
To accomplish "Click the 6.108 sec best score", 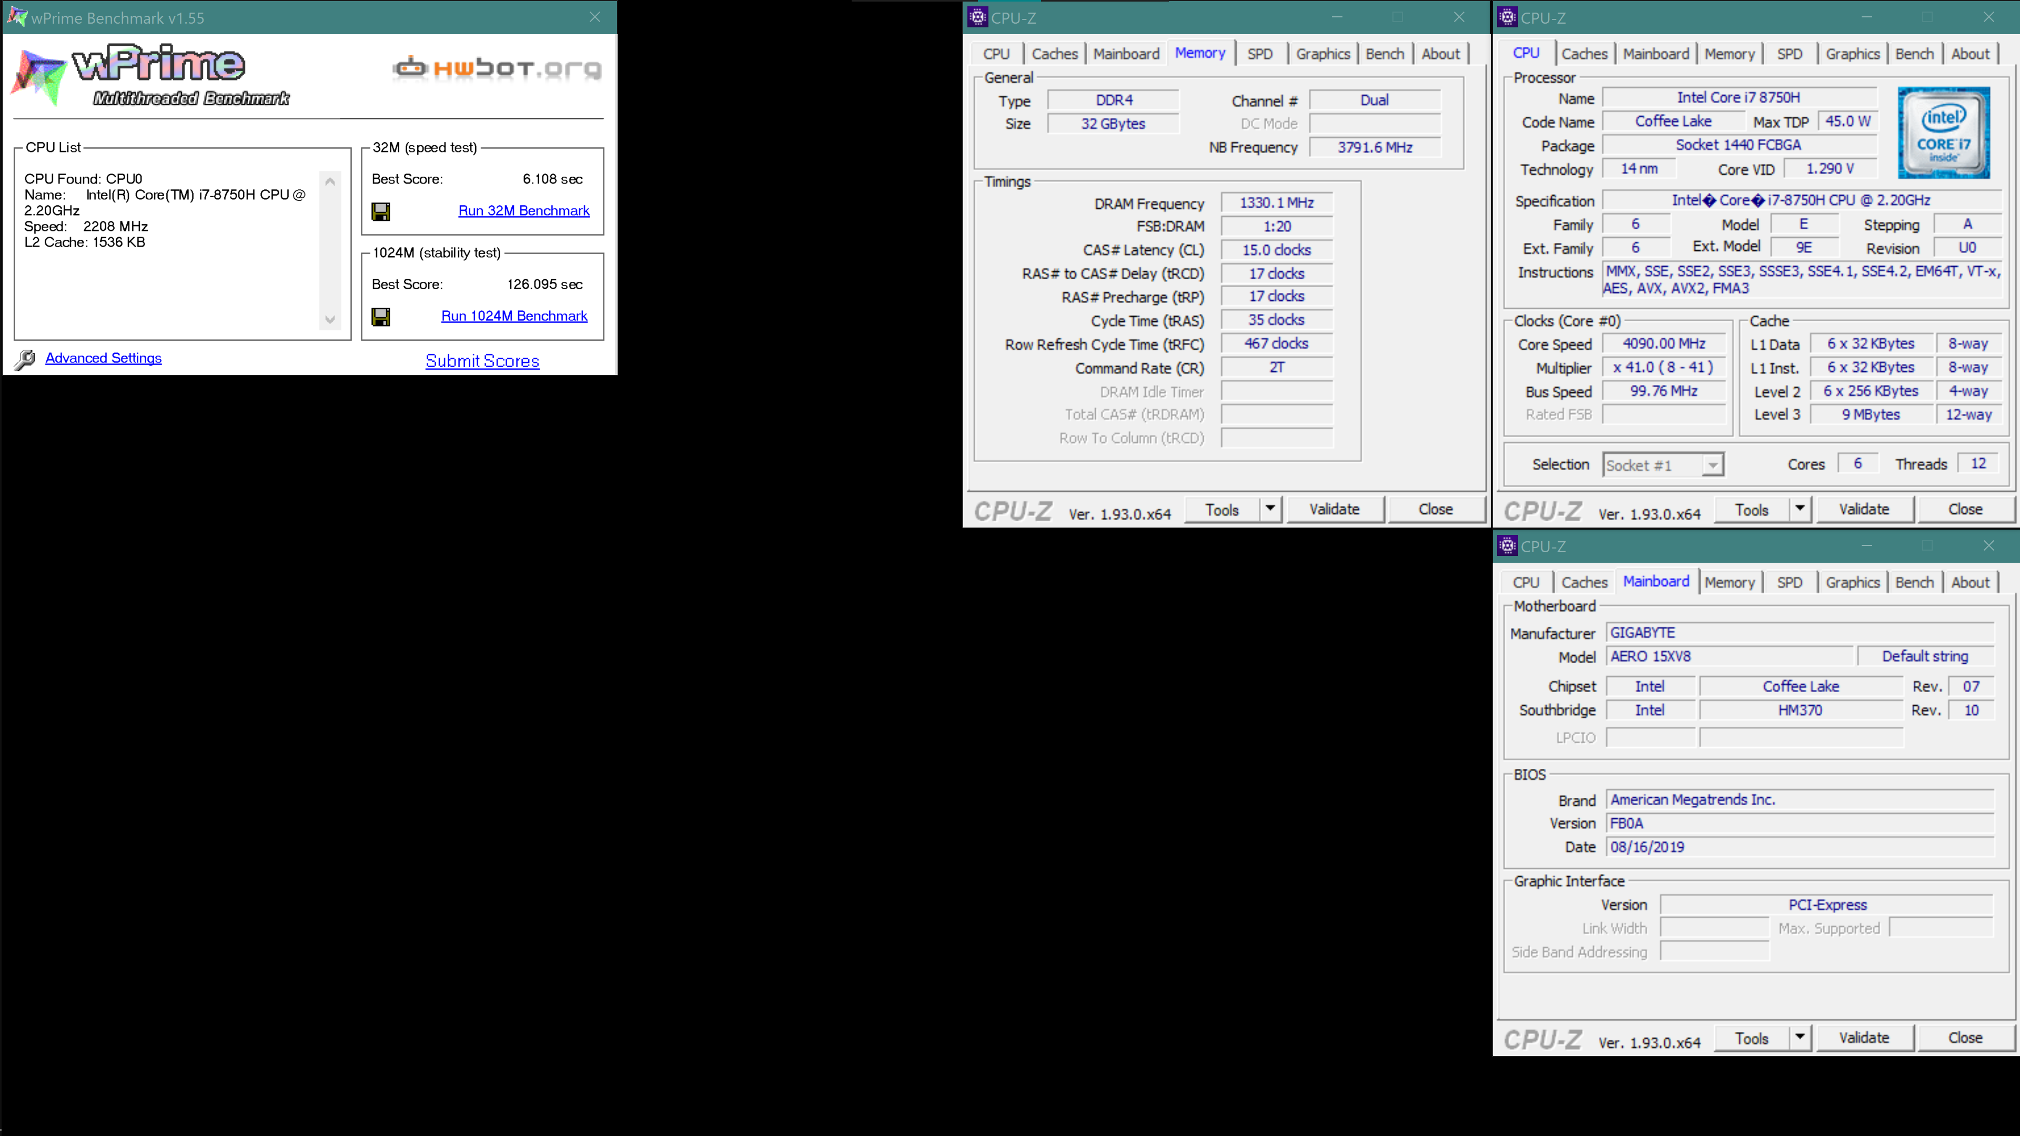I will tap(552, 179).
